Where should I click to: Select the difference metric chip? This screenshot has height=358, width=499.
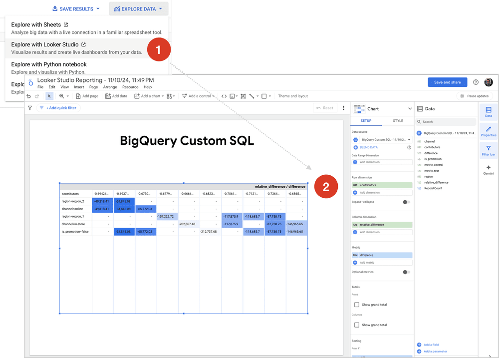click(382, 255)
